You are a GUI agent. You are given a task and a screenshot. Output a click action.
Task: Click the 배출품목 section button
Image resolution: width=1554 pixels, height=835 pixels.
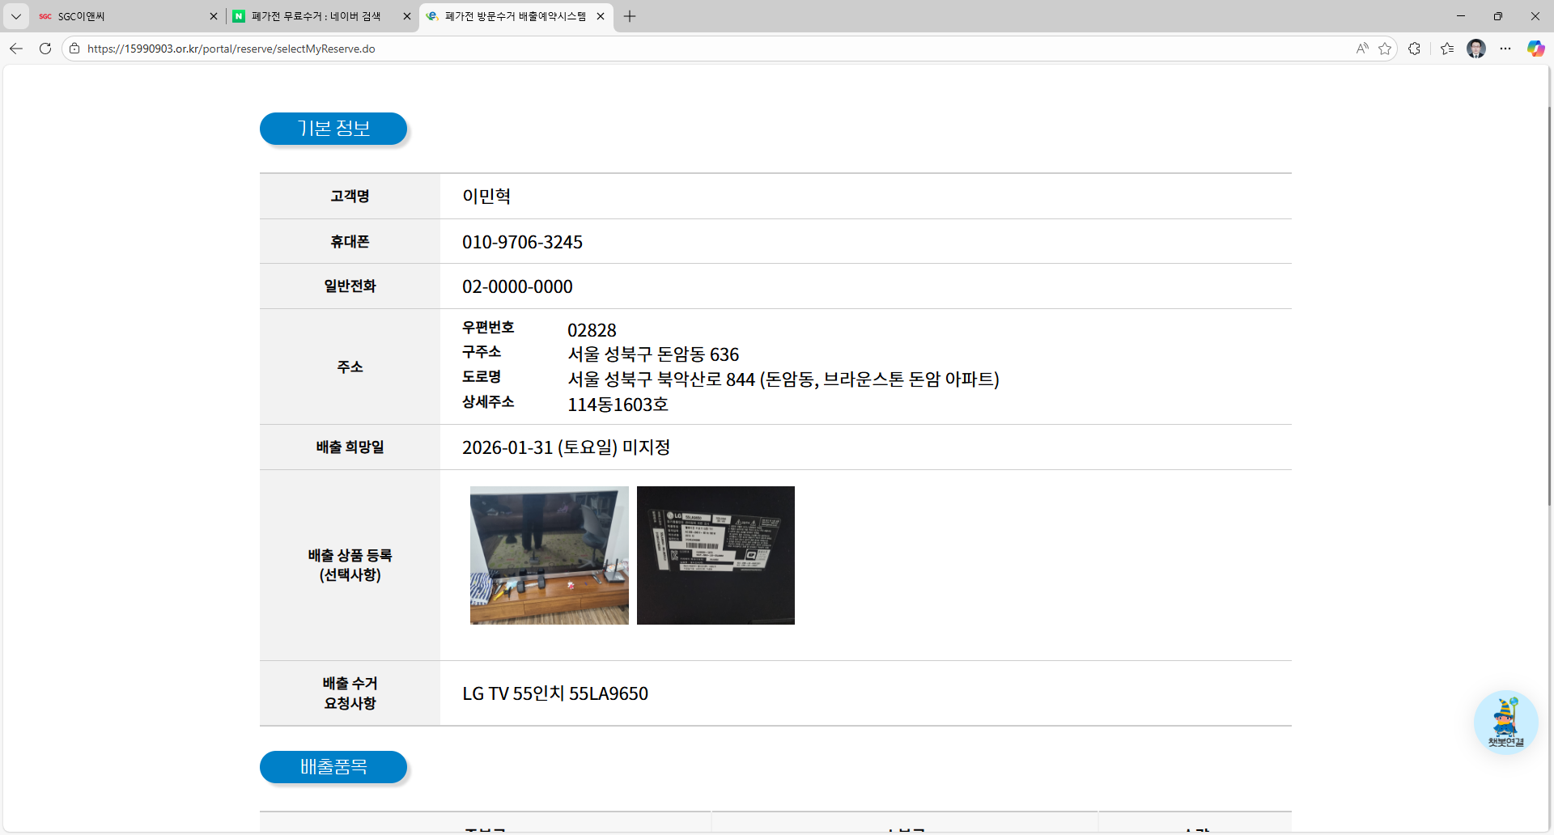point(333,767)
